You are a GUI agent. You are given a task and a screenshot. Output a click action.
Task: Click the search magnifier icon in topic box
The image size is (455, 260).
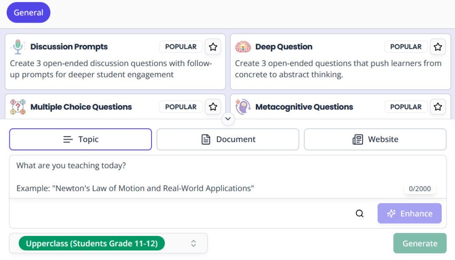pos(359,213)
